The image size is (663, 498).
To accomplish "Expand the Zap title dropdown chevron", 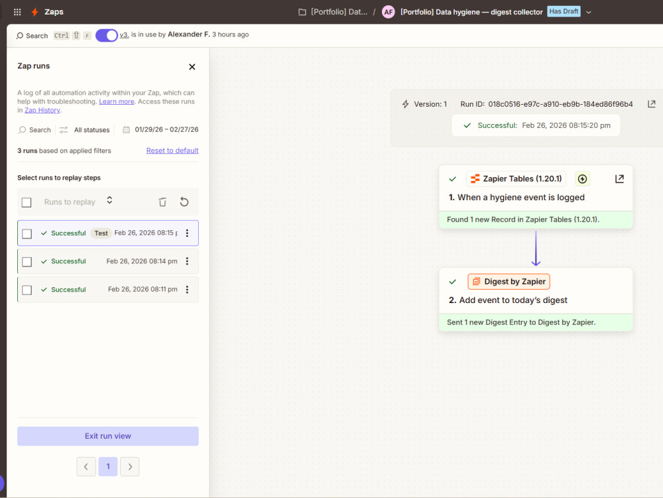I will point(589,12).
